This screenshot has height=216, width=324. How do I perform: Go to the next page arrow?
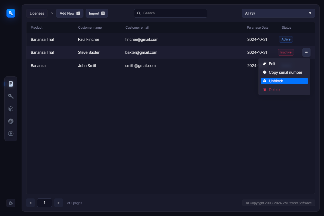pos(59,203)
